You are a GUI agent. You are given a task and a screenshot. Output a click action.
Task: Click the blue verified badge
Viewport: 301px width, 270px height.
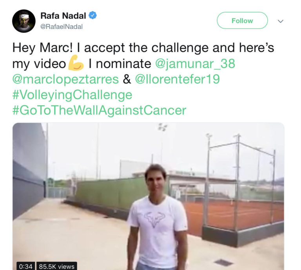point(93,16)
